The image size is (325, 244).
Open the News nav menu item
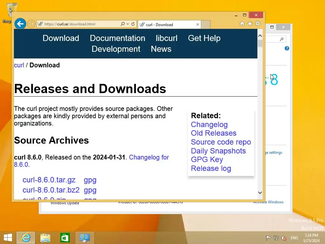(x=161, y=49)
